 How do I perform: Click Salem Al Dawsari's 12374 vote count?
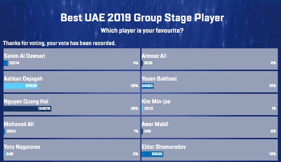(14, 63)
